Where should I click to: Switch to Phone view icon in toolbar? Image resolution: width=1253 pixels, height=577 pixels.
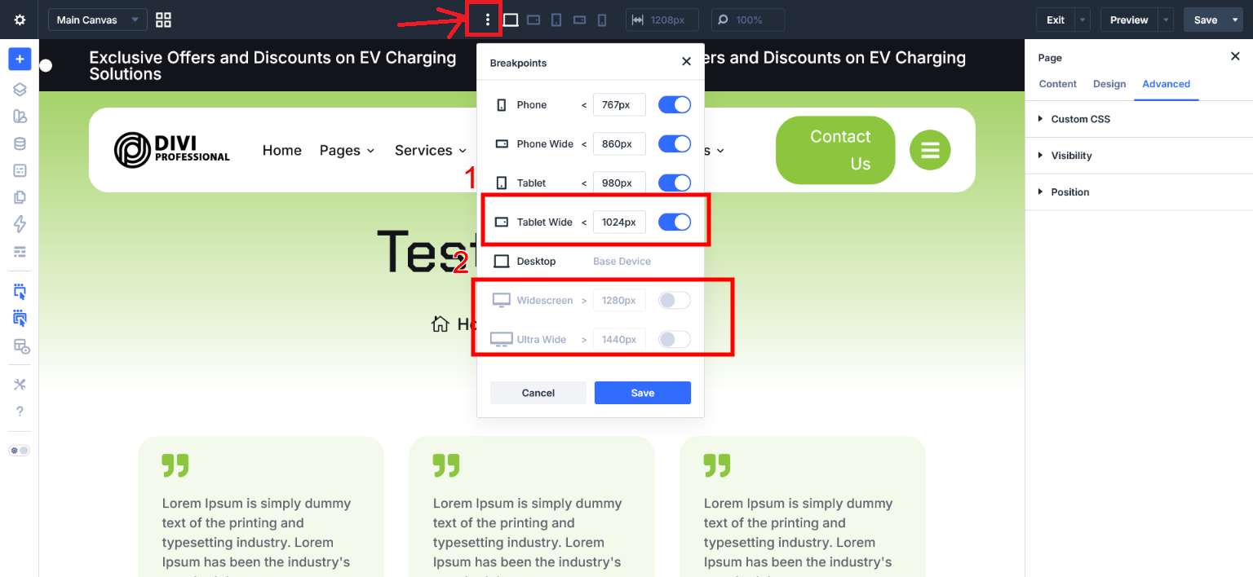(x=602, y=20)
